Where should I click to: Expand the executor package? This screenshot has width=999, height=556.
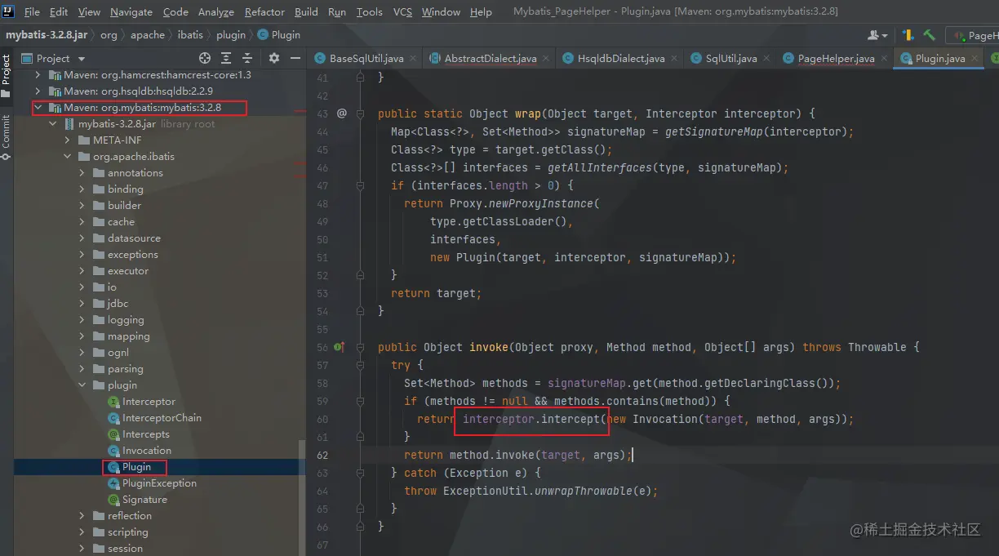(x=82, y=270)
